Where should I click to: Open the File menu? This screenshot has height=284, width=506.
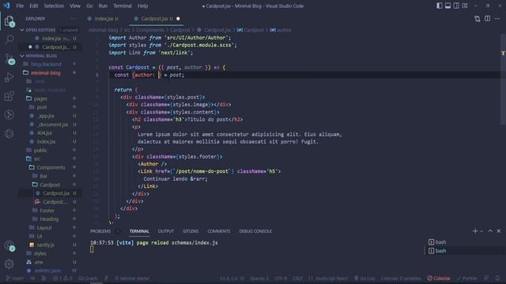(x=20, y=6)
